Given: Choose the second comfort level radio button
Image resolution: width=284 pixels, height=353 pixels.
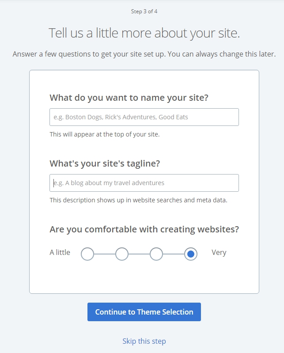Looking at the screenshot, I should (122, 254).
